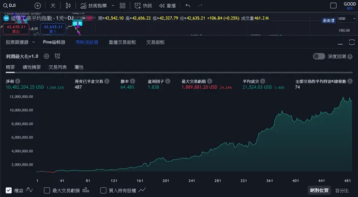Click the buy-and-hold line style icon
358x197 pixels.
[x=142, y=190]
